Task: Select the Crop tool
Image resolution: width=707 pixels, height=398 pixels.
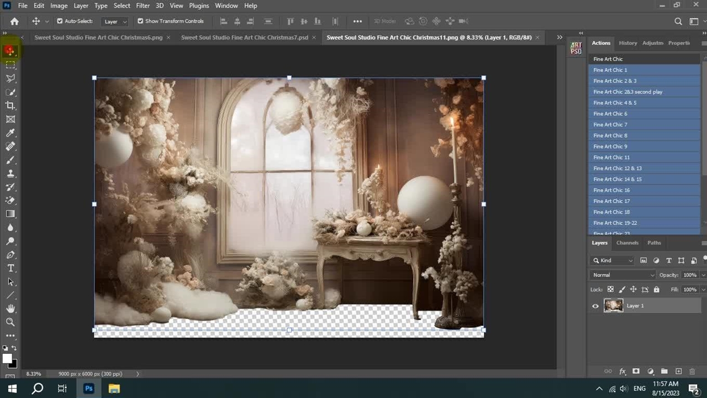Action: click(x=10, y=106)
